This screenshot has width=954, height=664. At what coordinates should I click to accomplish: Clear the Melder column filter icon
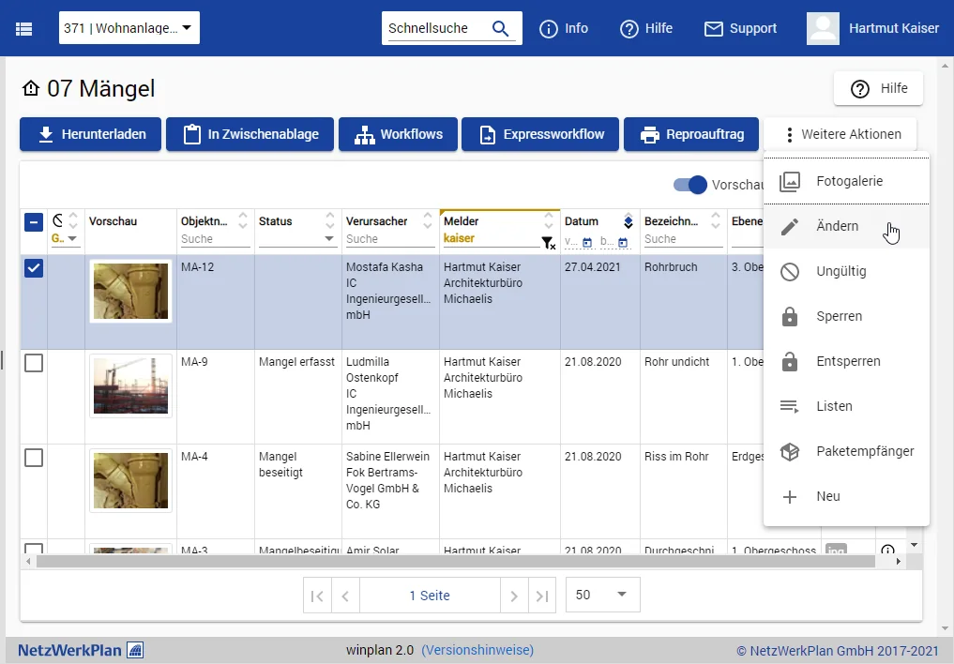point(548,243)
